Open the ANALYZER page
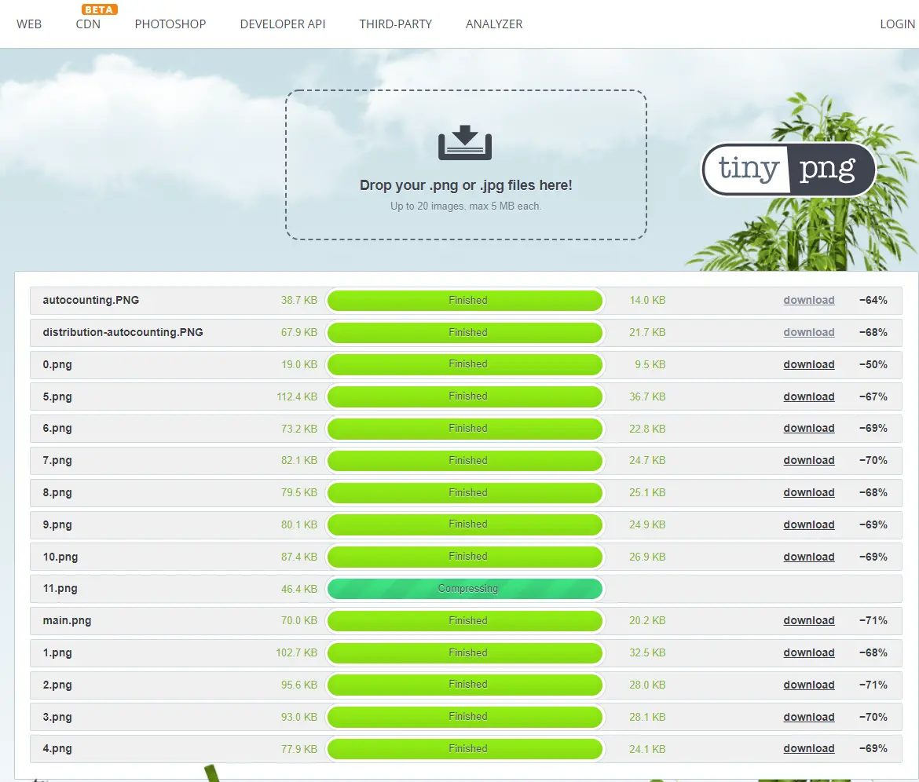The height and width of the screenshot is (782, 919). [494, 24]
